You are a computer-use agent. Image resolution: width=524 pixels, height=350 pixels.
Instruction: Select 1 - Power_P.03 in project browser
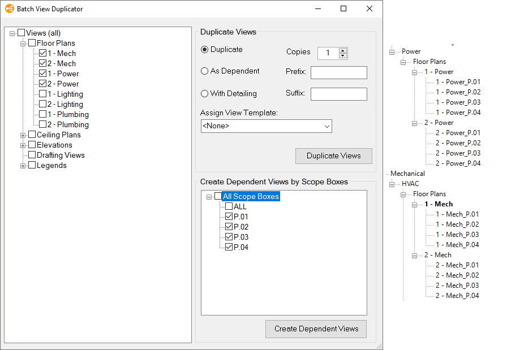tap(458, 102)
